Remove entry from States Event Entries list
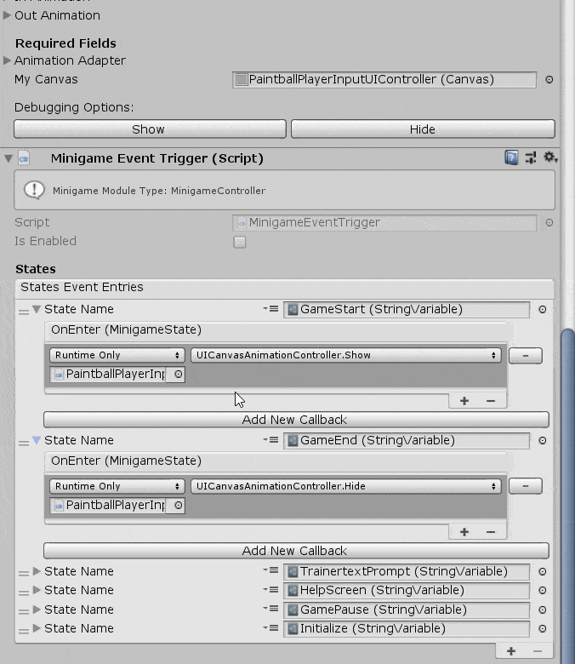The image size is (575, 664). tap(538, 651)
